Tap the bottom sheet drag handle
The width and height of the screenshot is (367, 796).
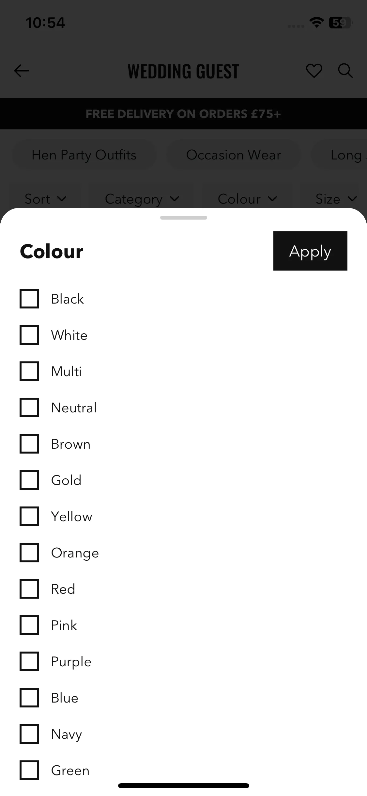coord(184,218)
